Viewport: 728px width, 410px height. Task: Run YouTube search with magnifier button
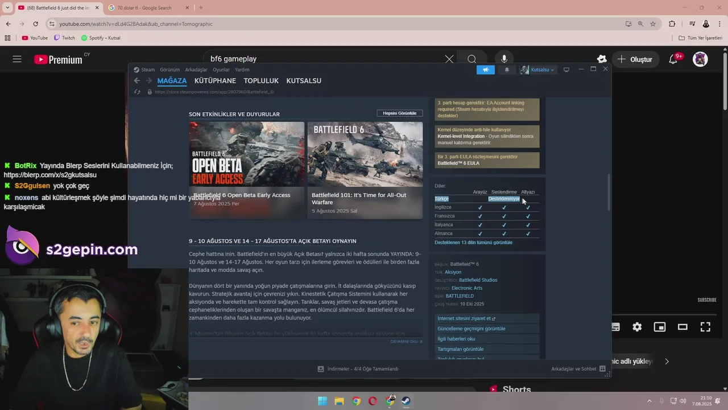(472, 59)
